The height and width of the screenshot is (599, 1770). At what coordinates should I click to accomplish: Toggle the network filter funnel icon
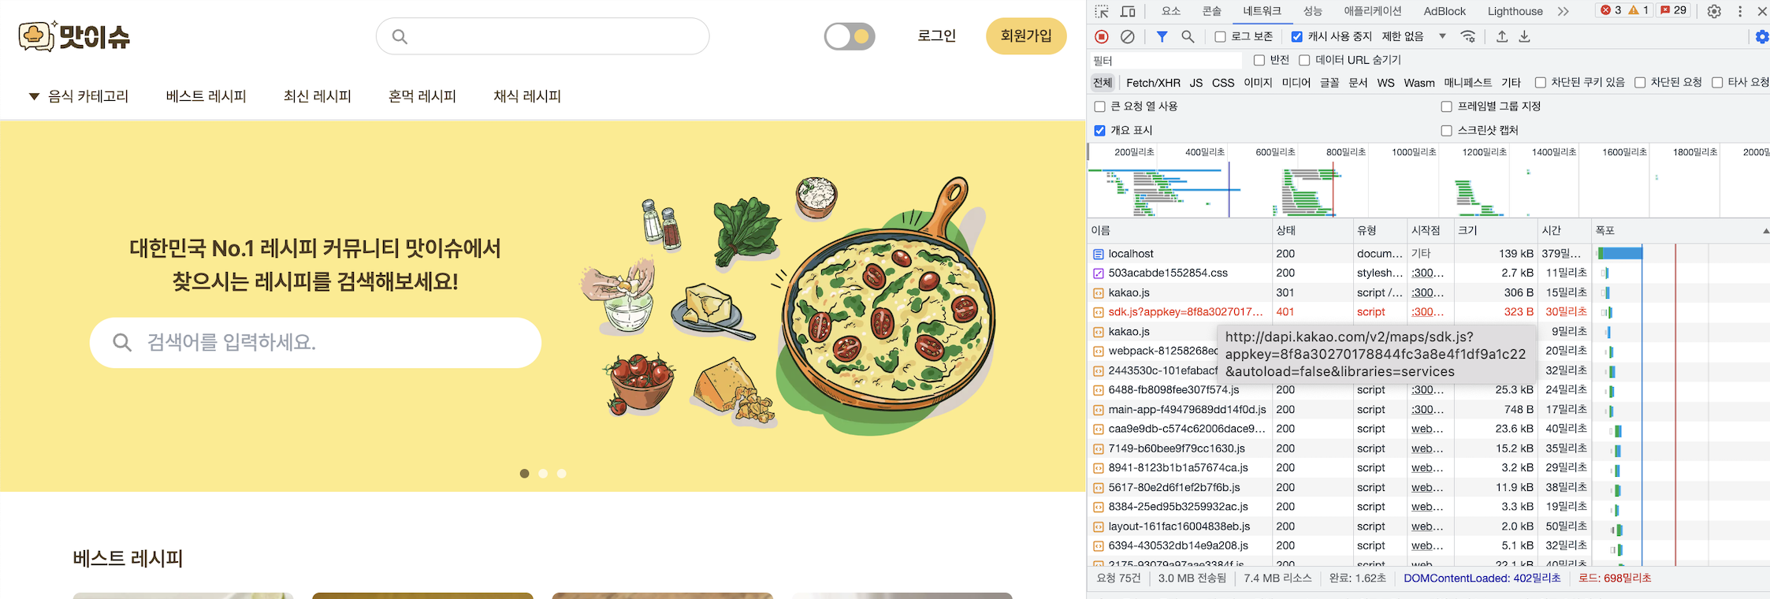[x=1162, y=36]
